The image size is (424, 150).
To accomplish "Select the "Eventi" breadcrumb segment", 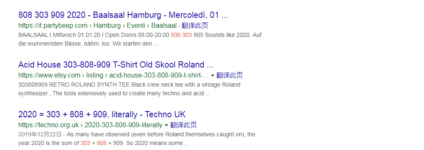I will (136, 26).
